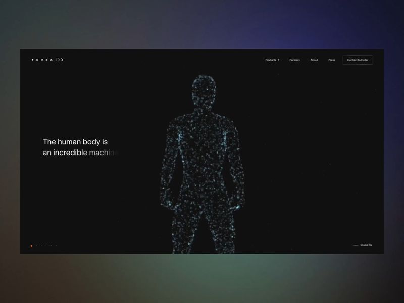The image size is (404, 303).
Task: Click the "The human body is" headline
Action: tap(75, 142)
